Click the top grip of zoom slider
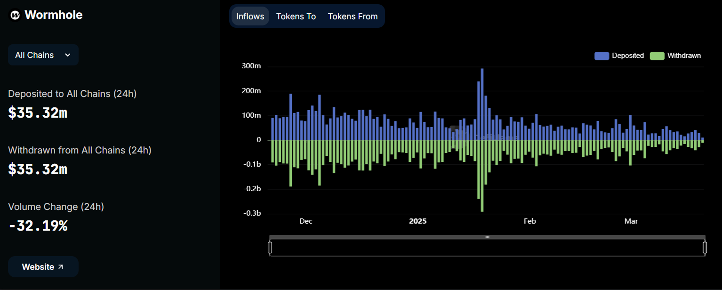Screen dimensions: 722x290 [487, 237]
